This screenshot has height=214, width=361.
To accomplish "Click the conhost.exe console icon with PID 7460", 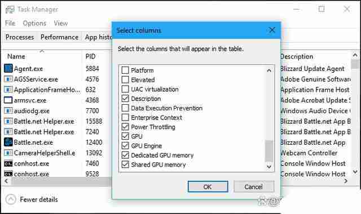I will (x=8, y=164).
